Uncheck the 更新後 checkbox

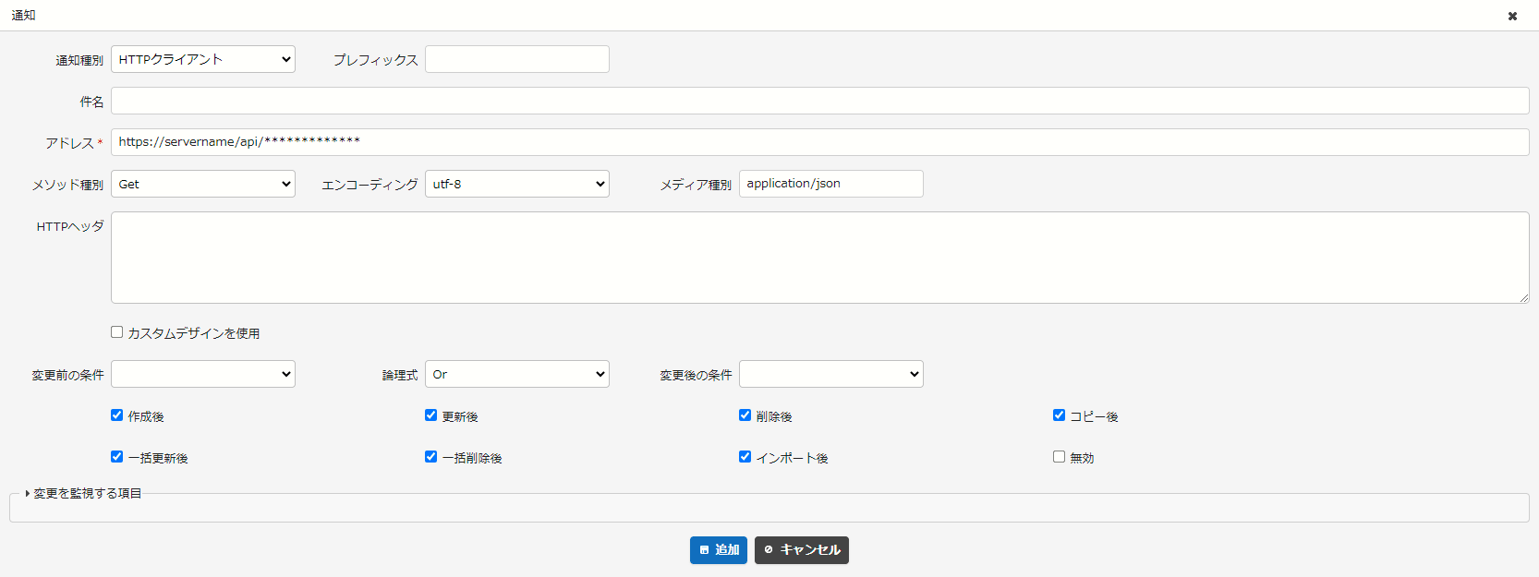[431, 415]
